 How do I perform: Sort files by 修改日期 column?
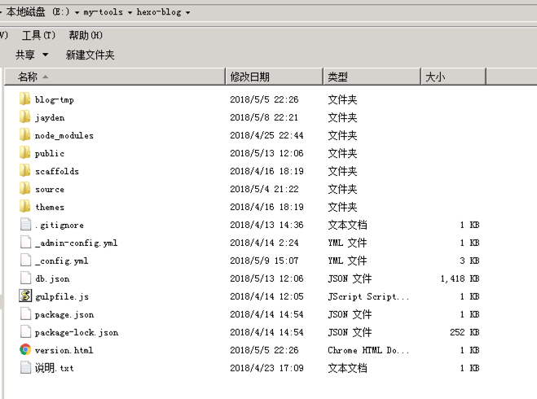pyautogui.click(x=249, y=77)
